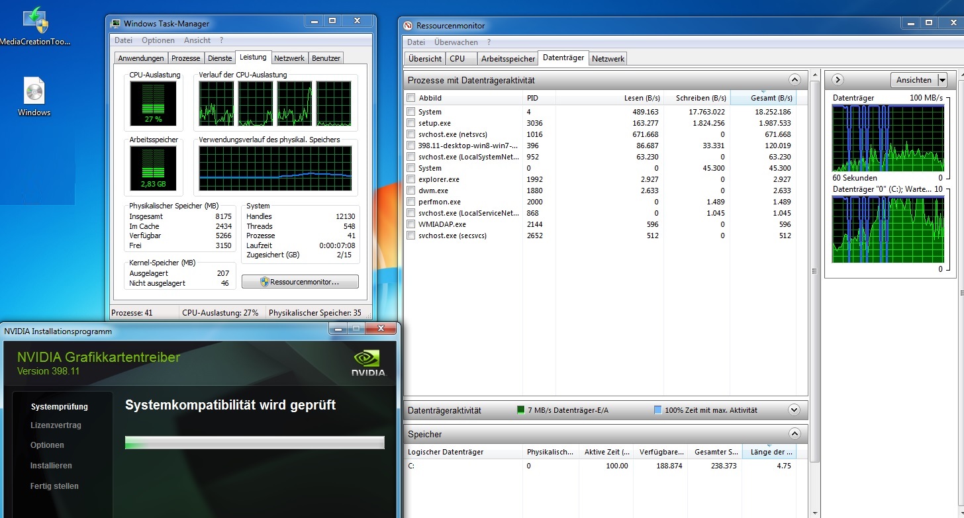Click the Task-Manager title bar icon
The width and height of the screenshot is (964, 518).
pyautogui.click(x=117, y=24)
